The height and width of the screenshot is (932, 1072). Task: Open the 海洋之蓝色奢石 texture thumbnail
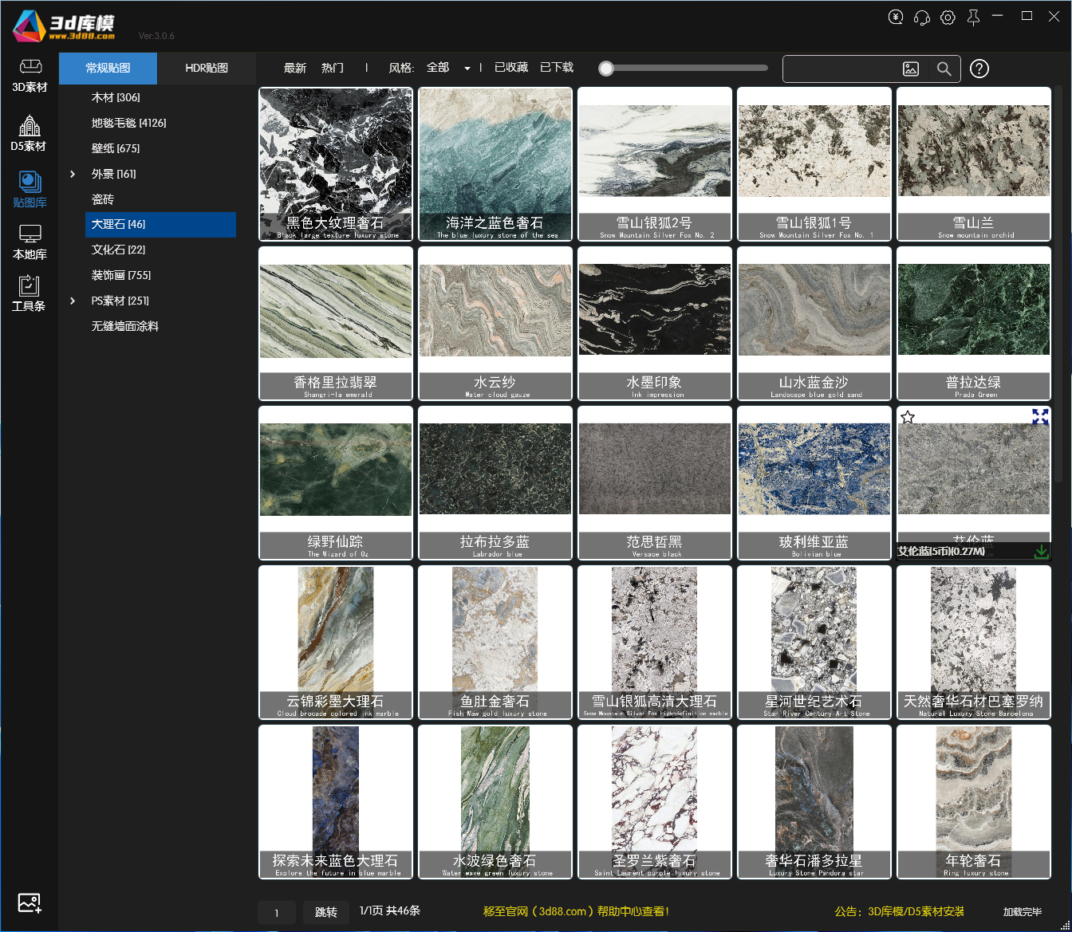click(x=495, y=164)
